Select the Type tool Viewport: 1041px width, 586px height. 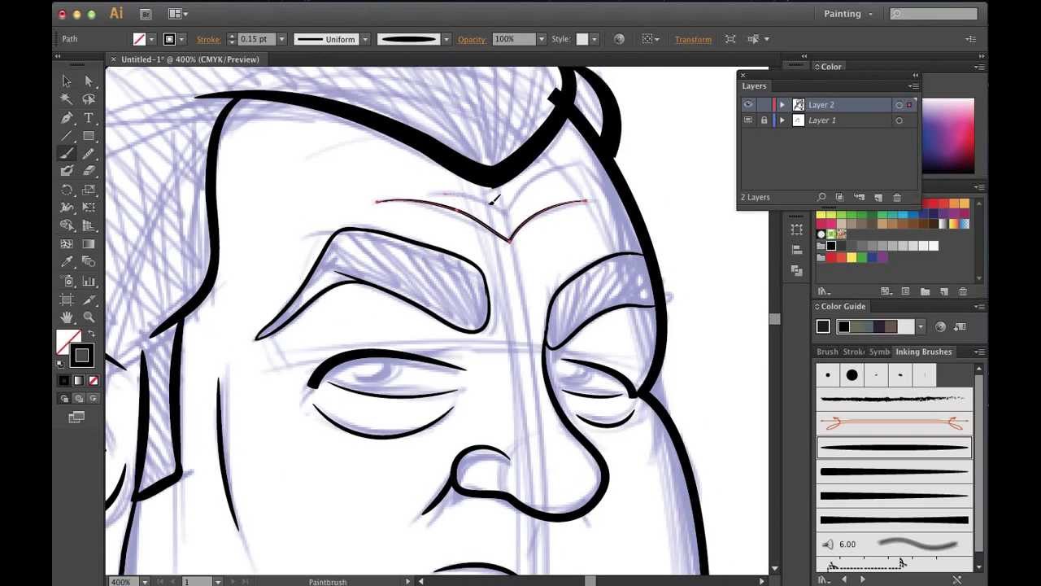[x=89, y=118]
